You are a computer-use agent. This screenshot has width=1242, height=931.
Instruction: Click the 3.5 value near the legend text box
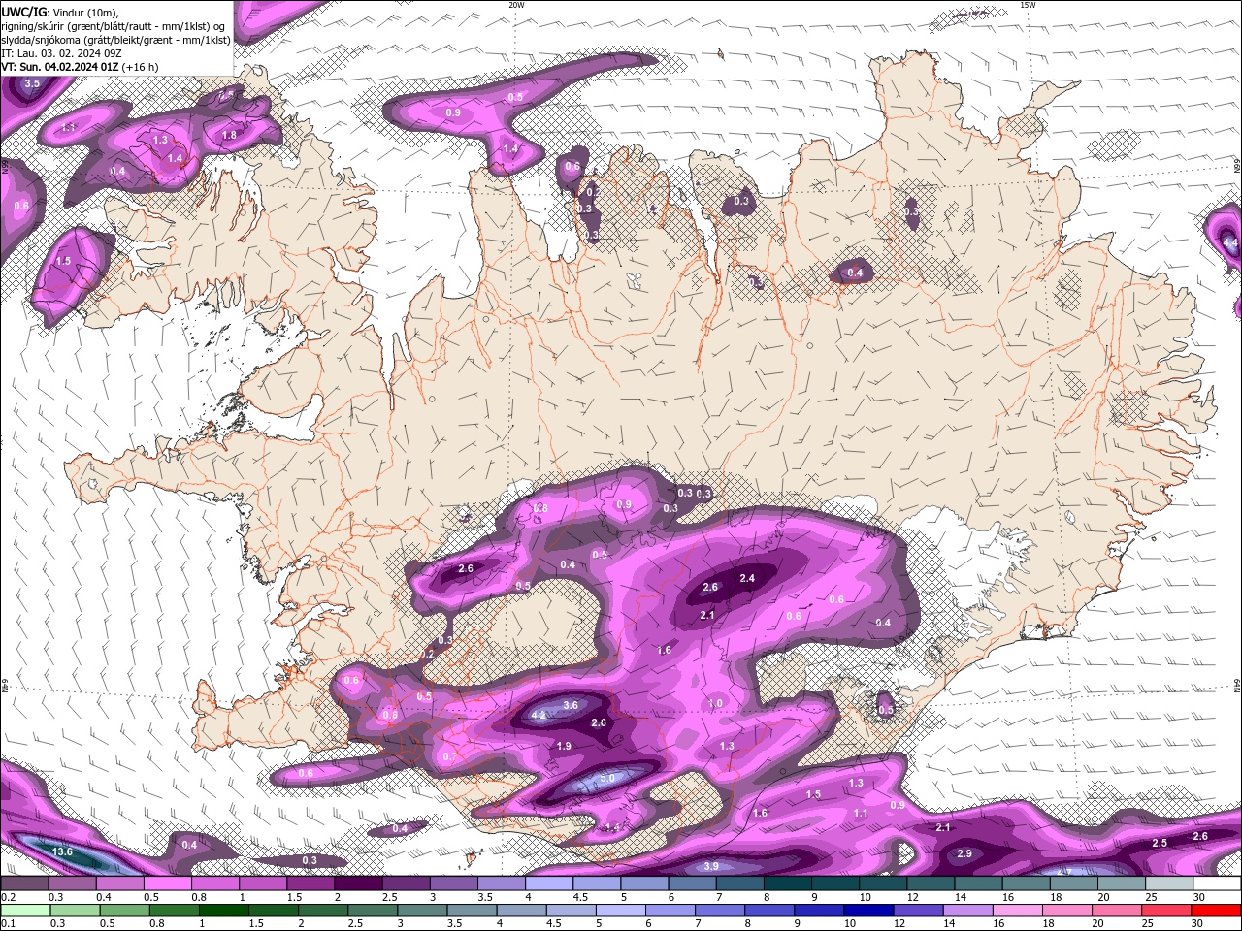32,83
